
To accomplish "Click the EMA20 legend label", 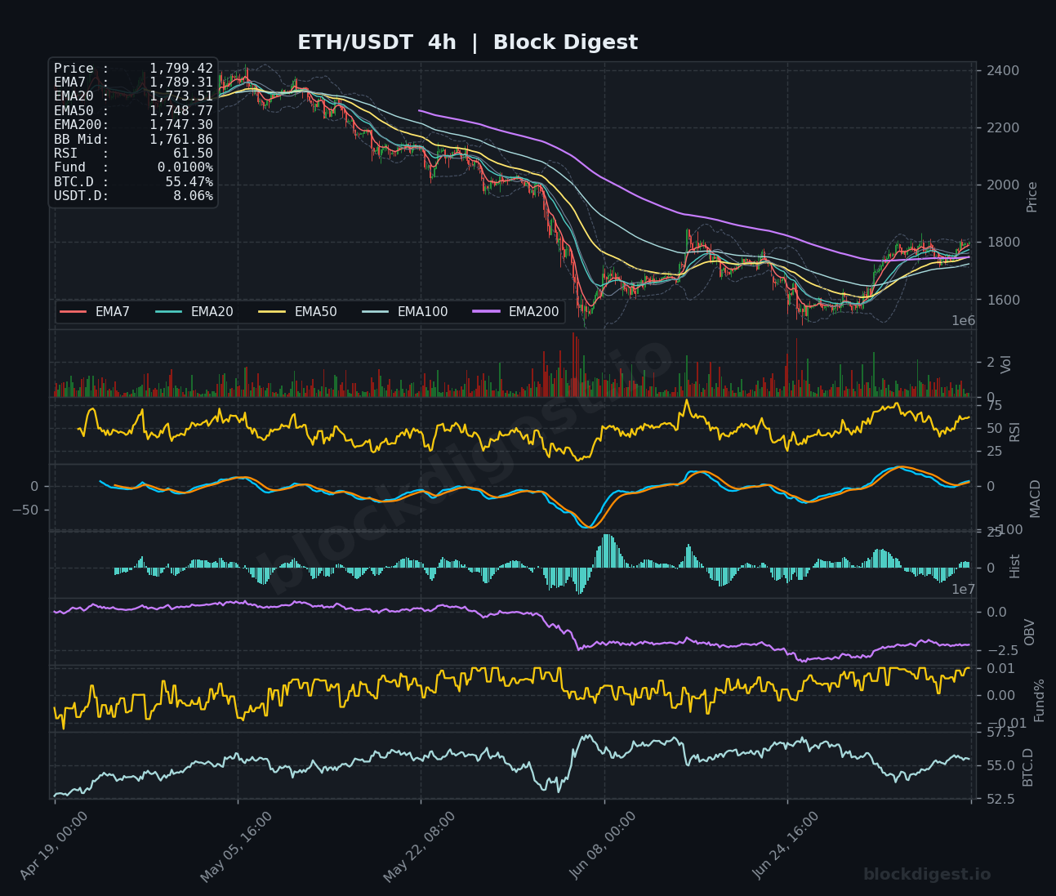I will [x=212, y=312].
